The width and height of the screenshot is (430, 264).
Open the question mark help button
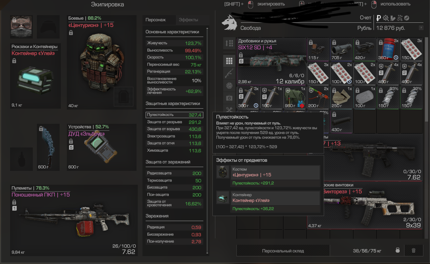tap(421, 28)
